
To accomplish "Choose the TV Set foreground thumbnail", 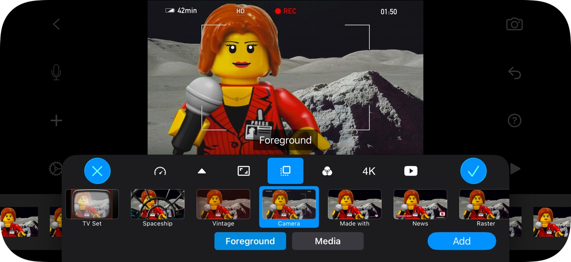I will (x=92, y=204).
